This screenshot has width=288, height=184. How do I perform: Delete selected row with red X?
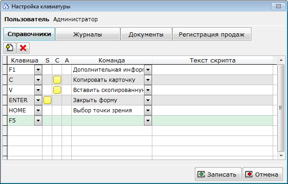click(23, 48)
